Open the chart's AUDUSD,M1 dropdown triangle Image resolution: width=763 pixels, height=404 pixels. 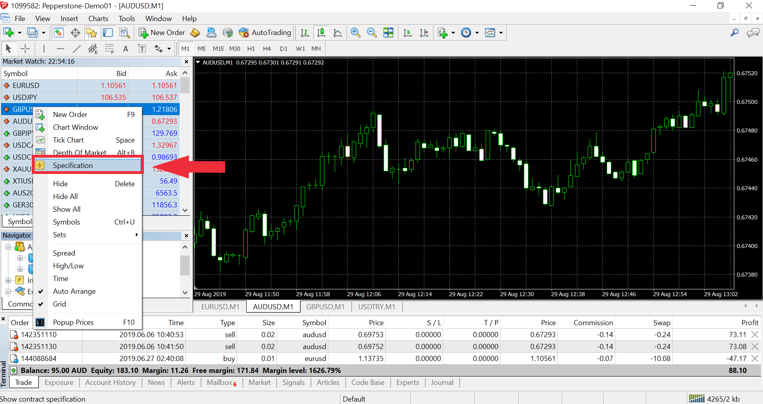pyautogui.click(x=198, y=62)
